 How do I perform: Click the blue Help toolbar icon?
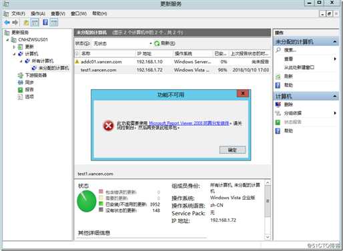click(45, 22)
